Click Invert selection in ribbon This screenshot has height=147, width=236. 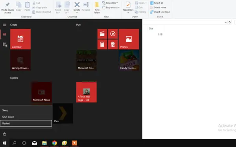pyautogui.click(x=160, y=12)
